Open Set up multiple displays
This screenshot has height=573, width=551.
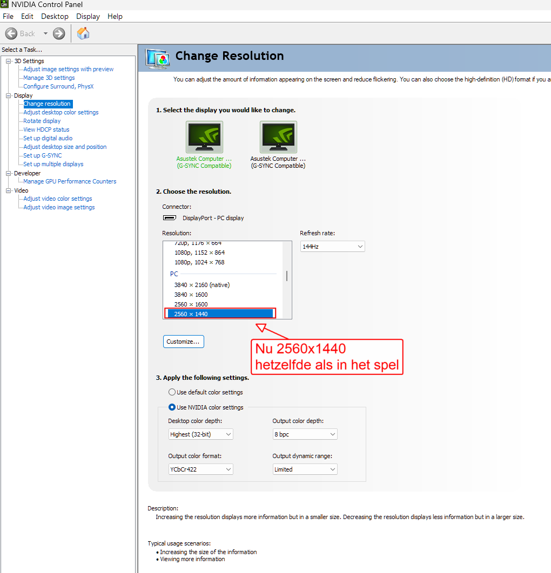[x=53, y=164]
